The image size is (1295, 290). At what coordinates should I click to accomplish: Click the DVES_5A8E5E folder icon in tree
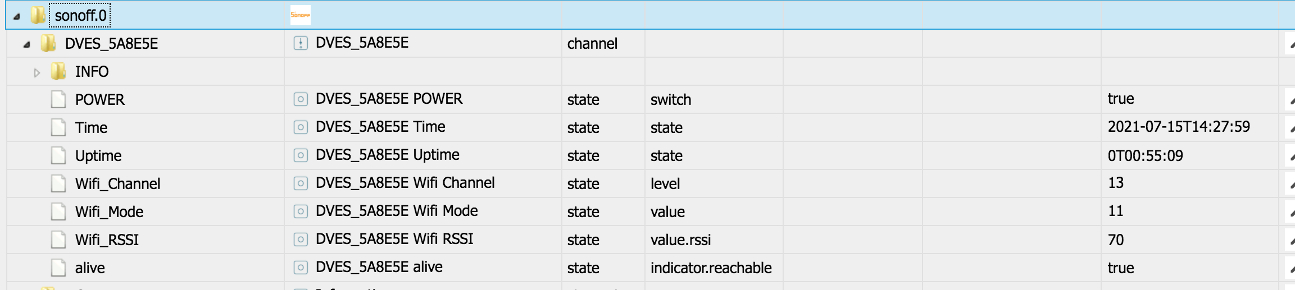pyautogui.click(x=48, y=43)
